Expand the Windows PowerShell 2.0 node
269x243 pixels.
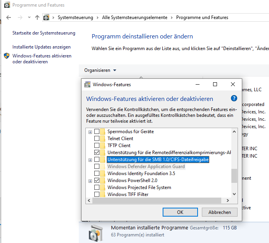[90, 181]
